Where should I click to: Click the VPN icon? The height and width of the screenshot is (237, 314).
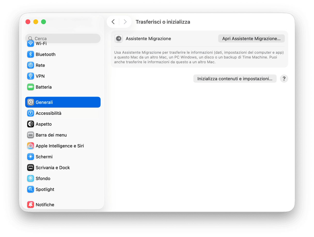[30, 76]
